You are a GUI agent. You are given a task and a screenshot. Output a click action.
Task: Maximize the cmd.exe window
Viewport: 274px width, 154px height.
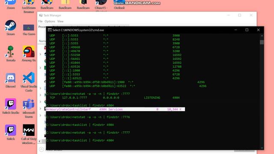coord(247,30)
